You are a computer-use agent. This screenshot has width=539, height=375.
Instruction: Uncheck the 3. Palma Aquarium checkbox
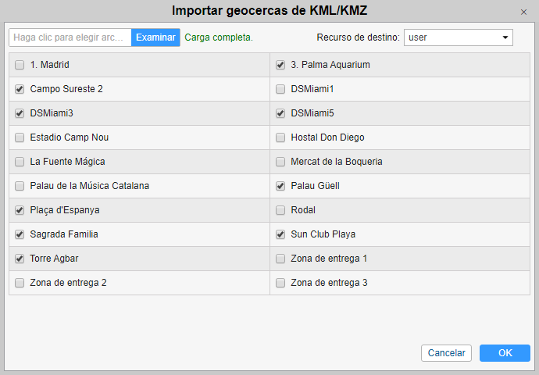(280, 66)
